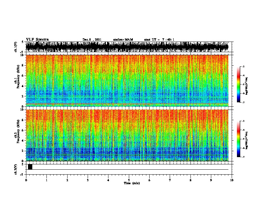Click the ch.1 color scale bar

(x=239, y=84)
